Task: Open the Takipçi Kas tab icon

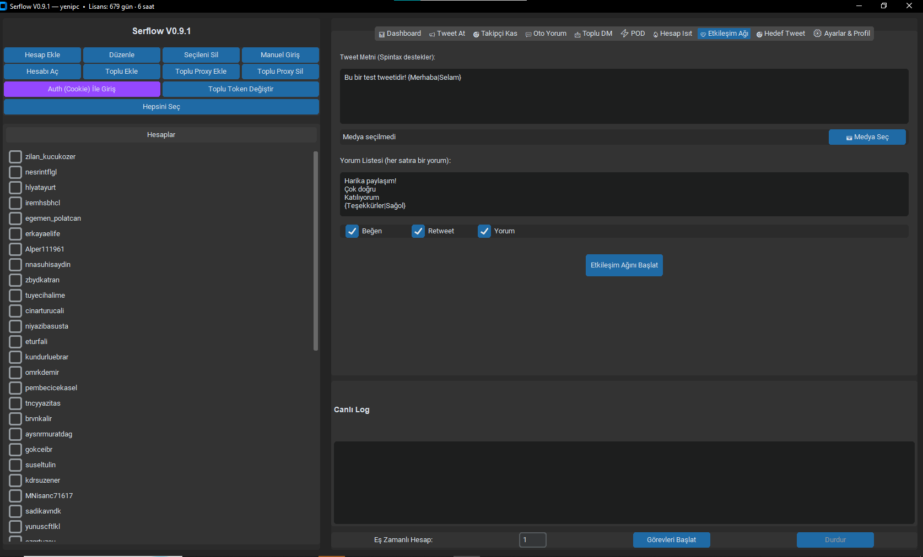Action: [x=476, y=34]
